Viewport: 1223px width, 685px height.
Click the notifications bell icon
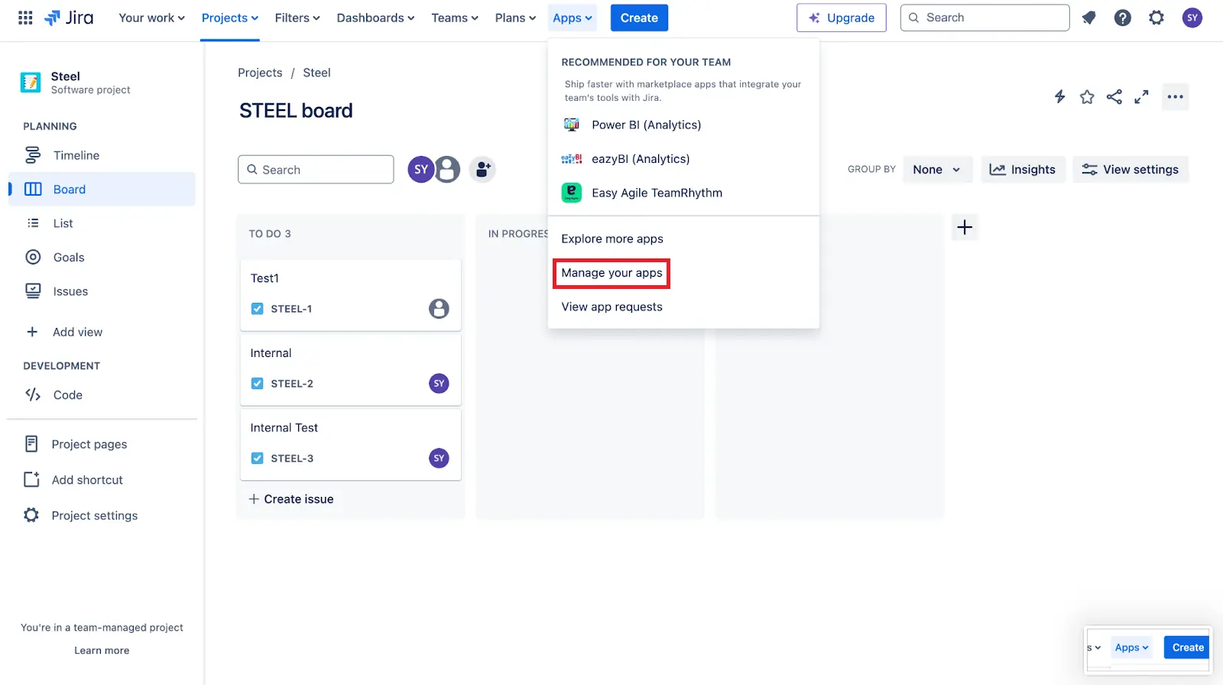click(1088, 18)
